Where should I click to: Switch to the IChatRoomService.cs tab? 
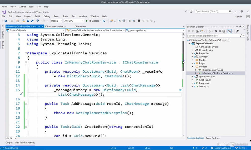point(55,27)
